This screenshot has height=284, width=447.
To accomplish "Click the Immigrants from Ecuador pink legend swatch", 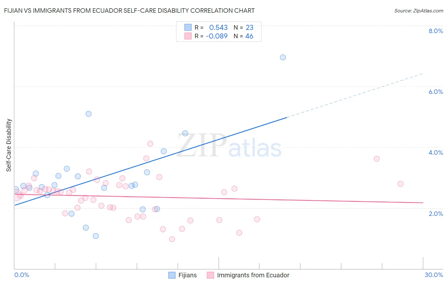I will point(210,275).
